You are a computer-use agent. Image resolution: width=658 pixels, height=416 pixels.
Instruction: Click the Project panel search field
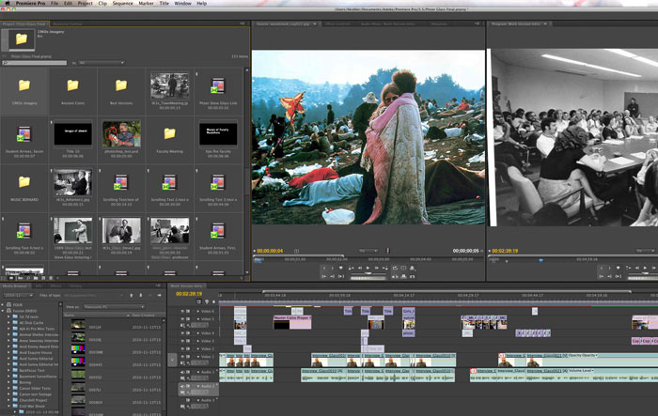point(35,63)
